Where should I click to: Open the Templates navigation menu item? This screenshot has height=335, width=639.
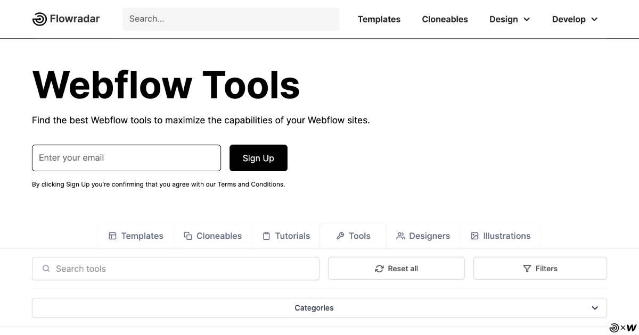pyautogui.click(x=379, y=19)
